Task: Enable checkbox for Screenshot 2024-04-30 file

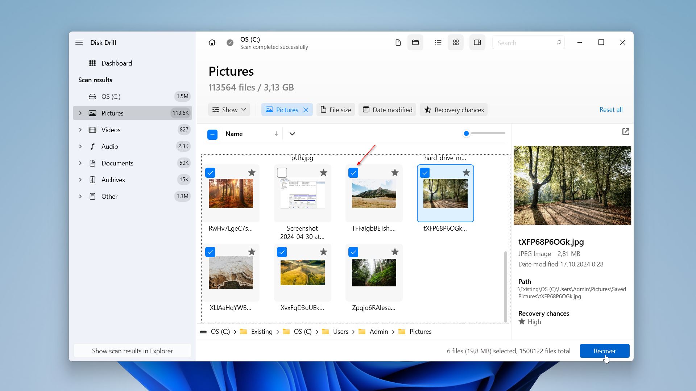Action: coord(282,172)
